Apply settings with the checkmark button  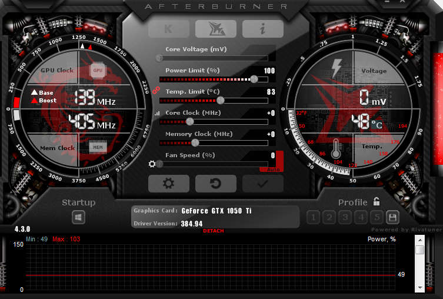[263, 184]
